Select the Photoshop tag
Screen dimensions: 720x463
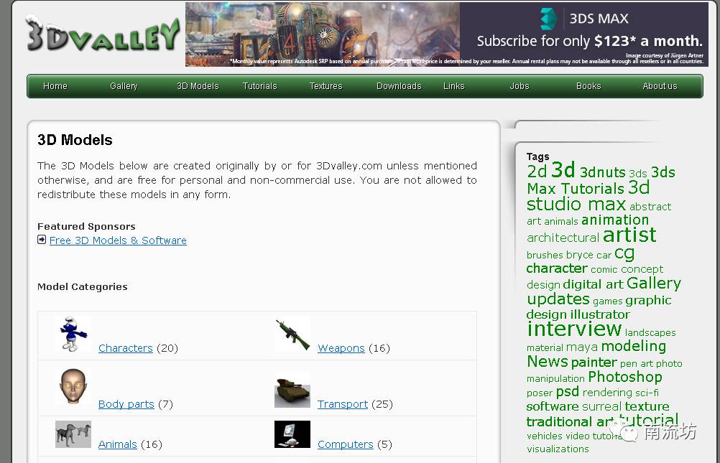(625, 377)
